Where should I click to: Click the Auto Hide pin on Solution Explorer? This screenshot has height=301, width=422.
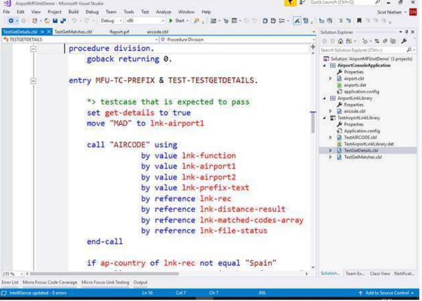pos(407,32)
